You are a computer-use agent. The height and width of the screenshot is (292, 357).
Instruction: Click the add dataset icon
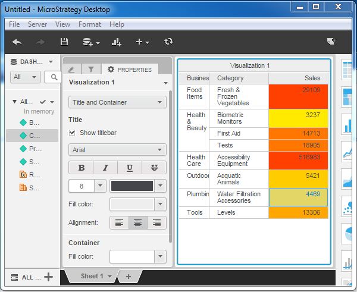[x=88, y=42]
